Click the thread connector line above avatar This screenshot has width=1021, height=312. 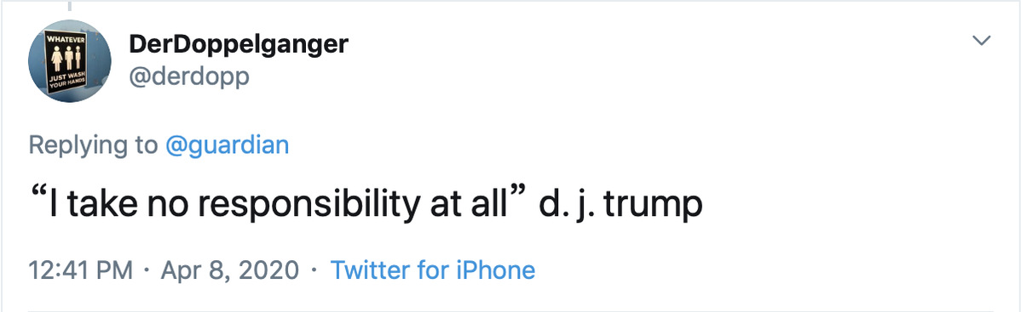pos(70,5)
